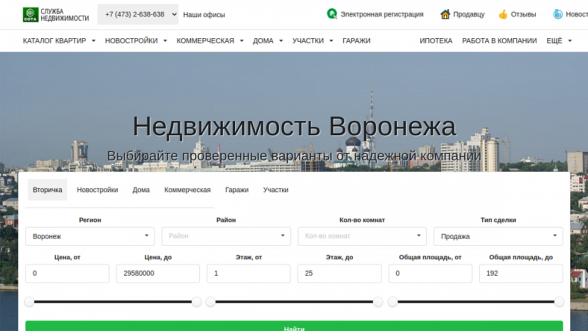This screenshot has width=588, height=331.
Task: Expand the Каталог квартир menu
Action: tap(59, 41)
